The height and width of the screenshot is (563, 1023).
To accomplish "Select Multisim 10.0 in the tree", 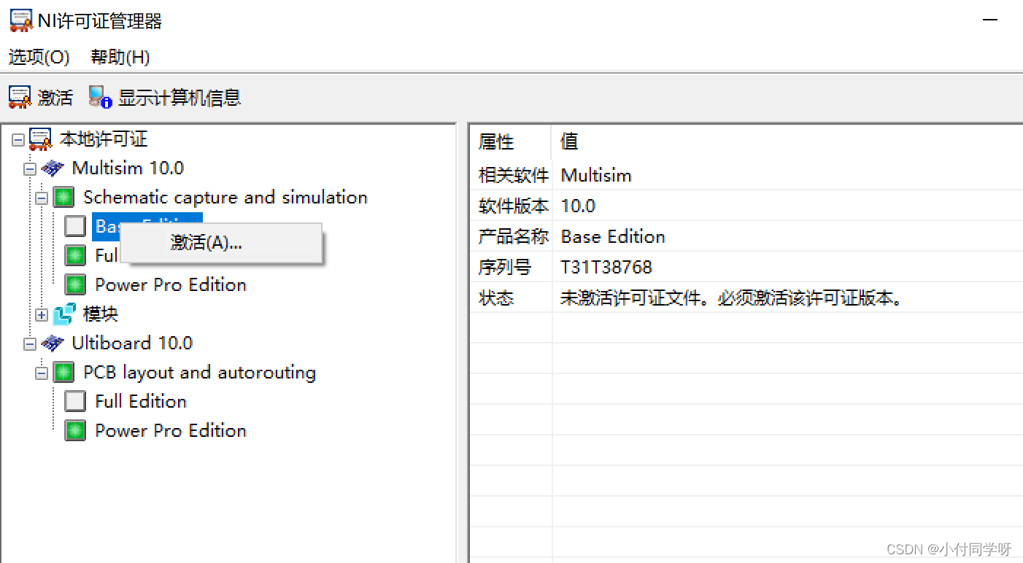I will [128, 168].
